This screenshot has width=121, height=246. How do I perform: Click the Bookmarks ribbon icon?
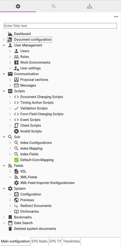(x=10, y=217)
